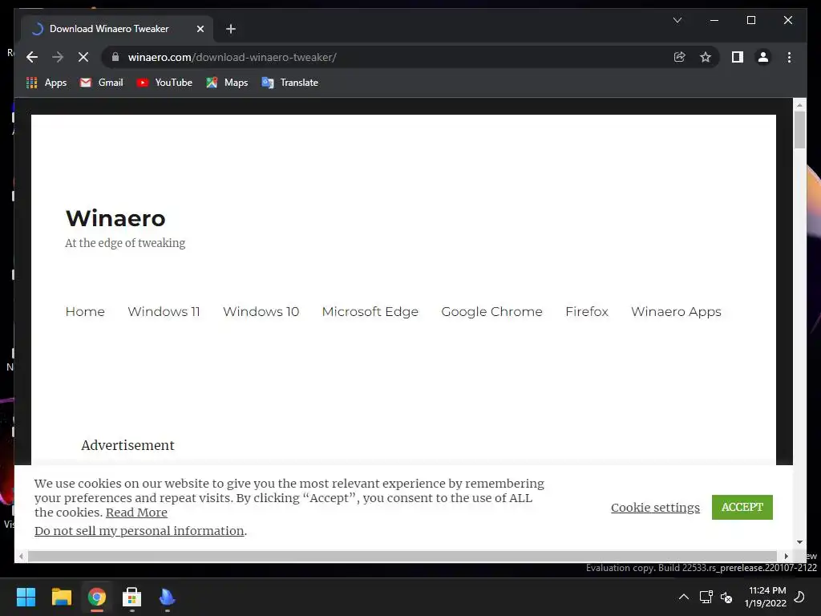
Task: Open Windows 10 menu item
Action: point(261,312)
